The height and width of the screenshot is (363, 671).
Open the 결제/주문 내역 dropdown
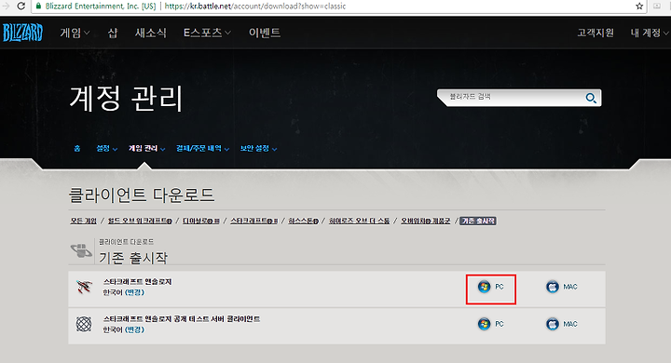pyautogui.click(x=203, y=148)
